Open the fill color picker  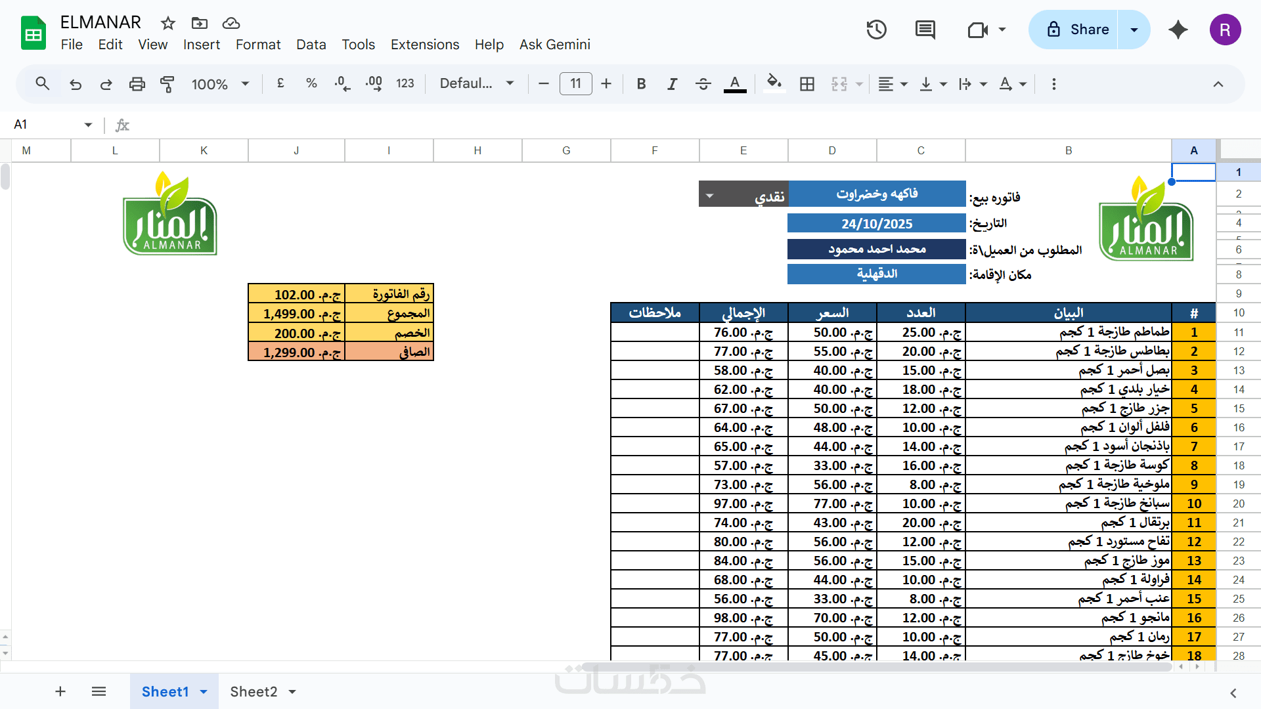(x=774, y=83)
